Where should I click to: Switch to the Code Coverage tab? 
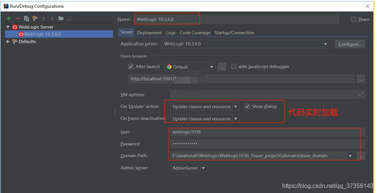click(195, 33)
